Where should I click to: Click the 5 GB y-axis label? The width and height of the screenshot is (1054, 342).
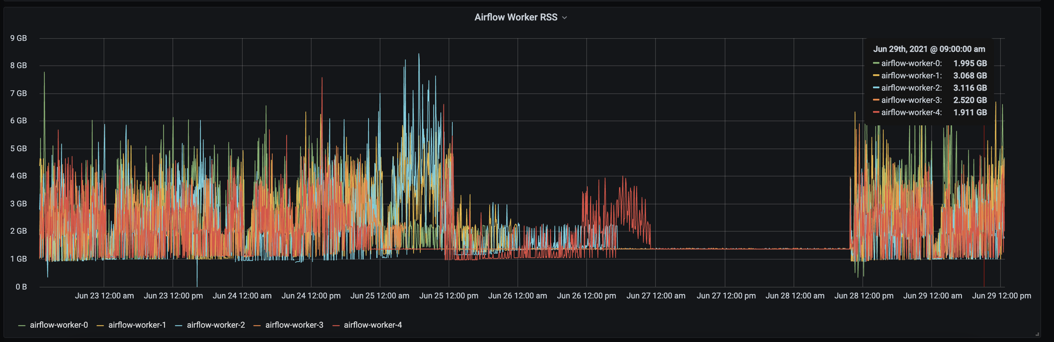coord(18,149)
